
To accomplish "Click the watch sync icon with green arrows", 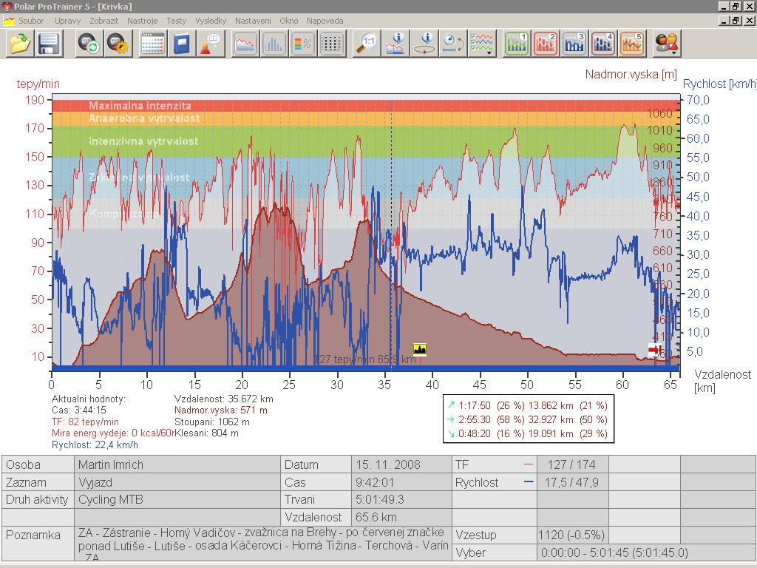I will 89,44.
